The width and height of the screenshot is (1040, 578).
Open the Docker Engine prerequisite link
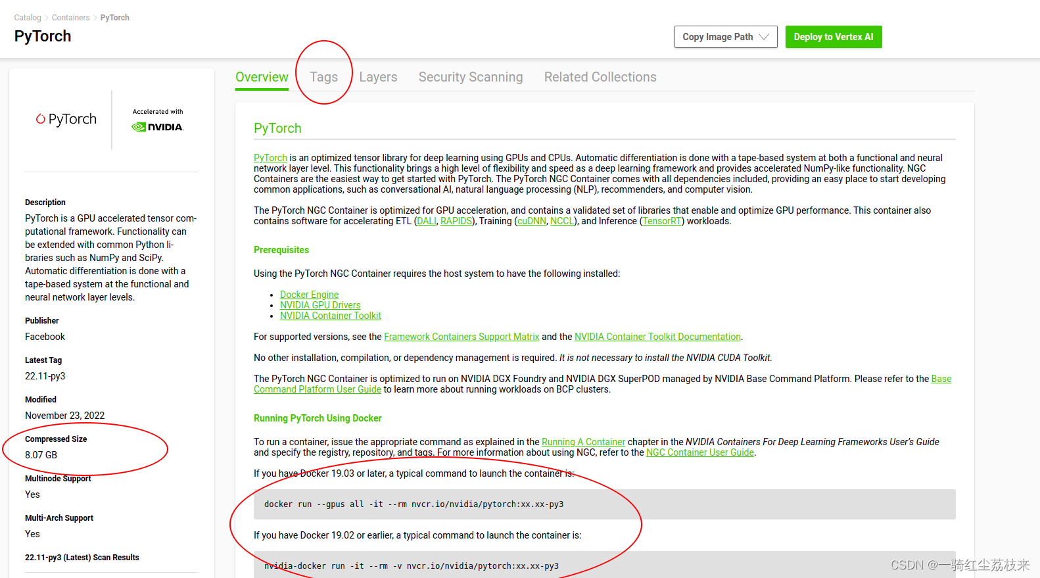point(309,295)
